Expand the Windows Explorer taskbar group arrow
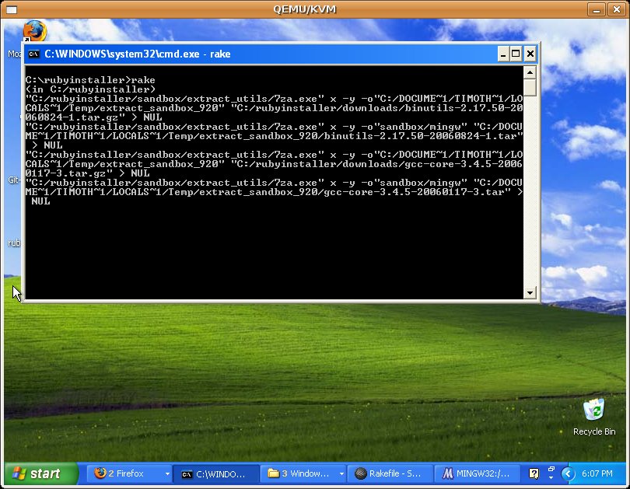The height and width of the screenshot is (489, 630). tap(341, 473)
